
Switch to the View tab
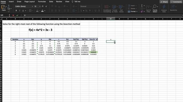tap(67, 2)
